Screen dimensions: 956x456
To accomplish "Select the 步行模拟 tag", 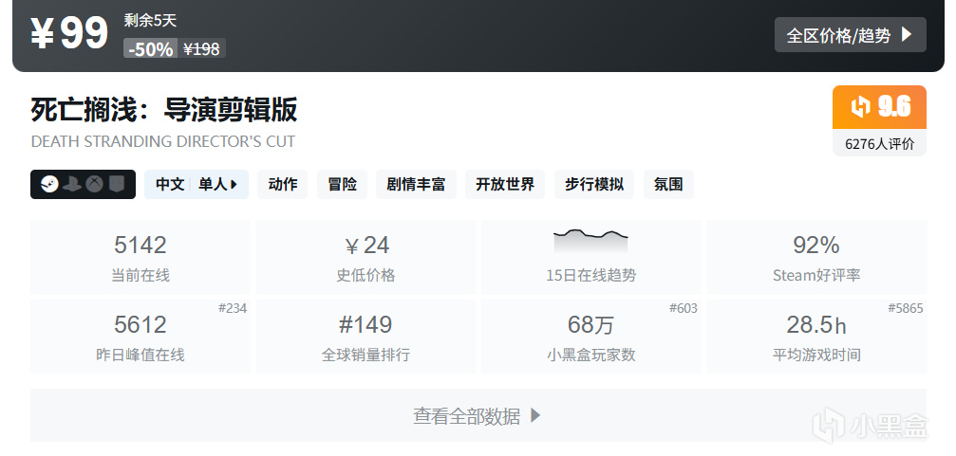I will coord(594,185).
